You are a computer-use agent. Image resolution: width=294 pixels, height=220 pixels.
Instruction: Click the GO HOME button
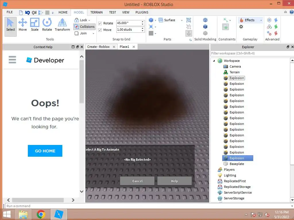click(45, 151)
